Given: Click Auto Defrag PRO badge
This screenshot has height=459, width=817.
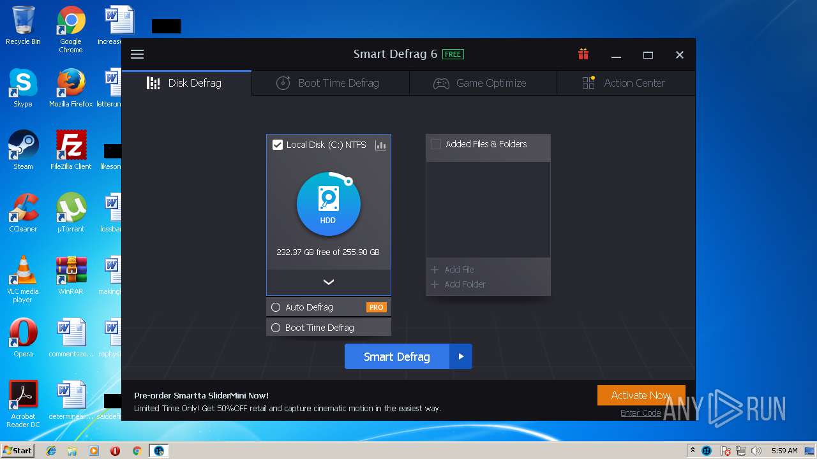Looking at the screenshot, I should coord(377,307).
